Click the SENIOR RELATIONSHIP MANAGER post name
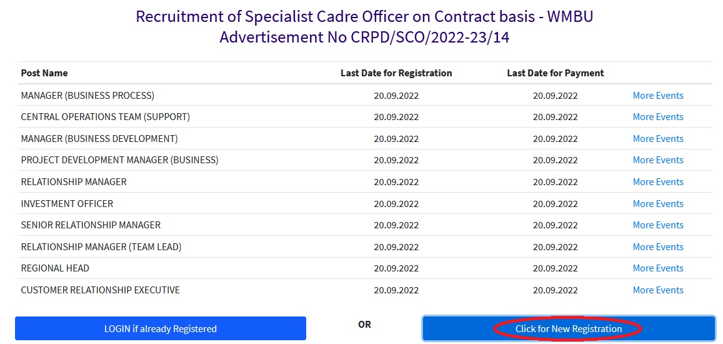The height and width of the screenshot is (344, 723). pos(91,225)
